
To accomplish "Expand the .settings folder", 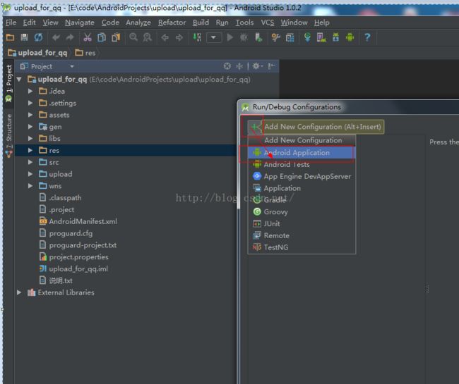I will 30,103.
